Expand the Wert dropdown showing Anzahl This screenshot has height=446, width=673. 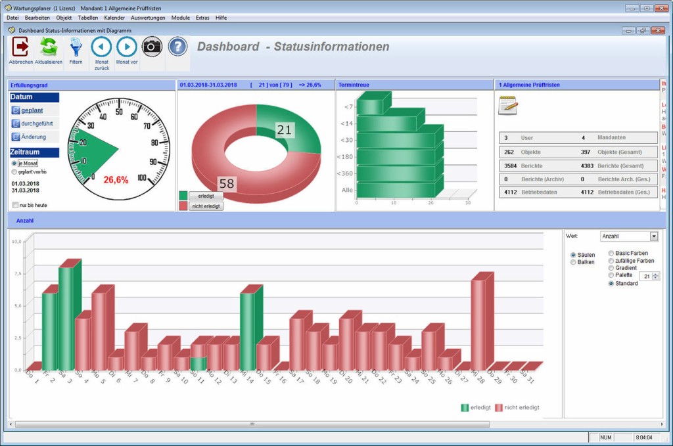coord(653,236)
